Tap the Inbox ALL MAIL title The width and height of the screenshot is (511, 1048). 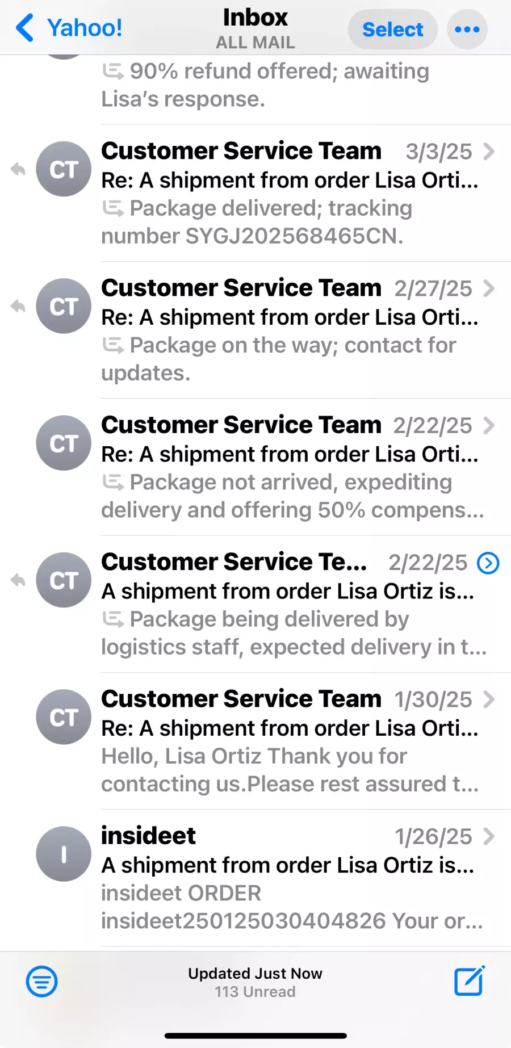pos(256,28)
